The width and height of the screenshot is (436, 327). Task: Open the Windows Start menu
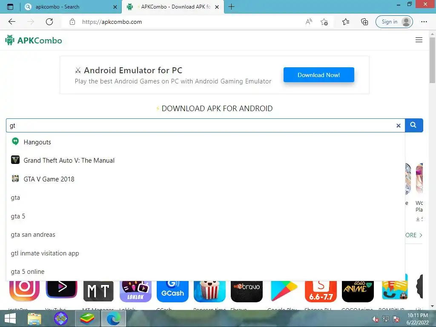10,318
